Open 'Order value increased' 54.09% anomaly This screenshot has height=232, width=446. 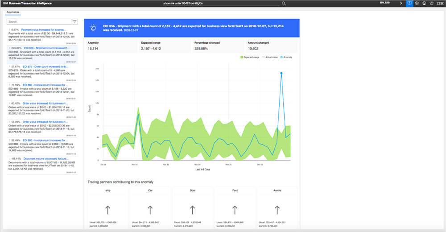click(x=45, y=122)
